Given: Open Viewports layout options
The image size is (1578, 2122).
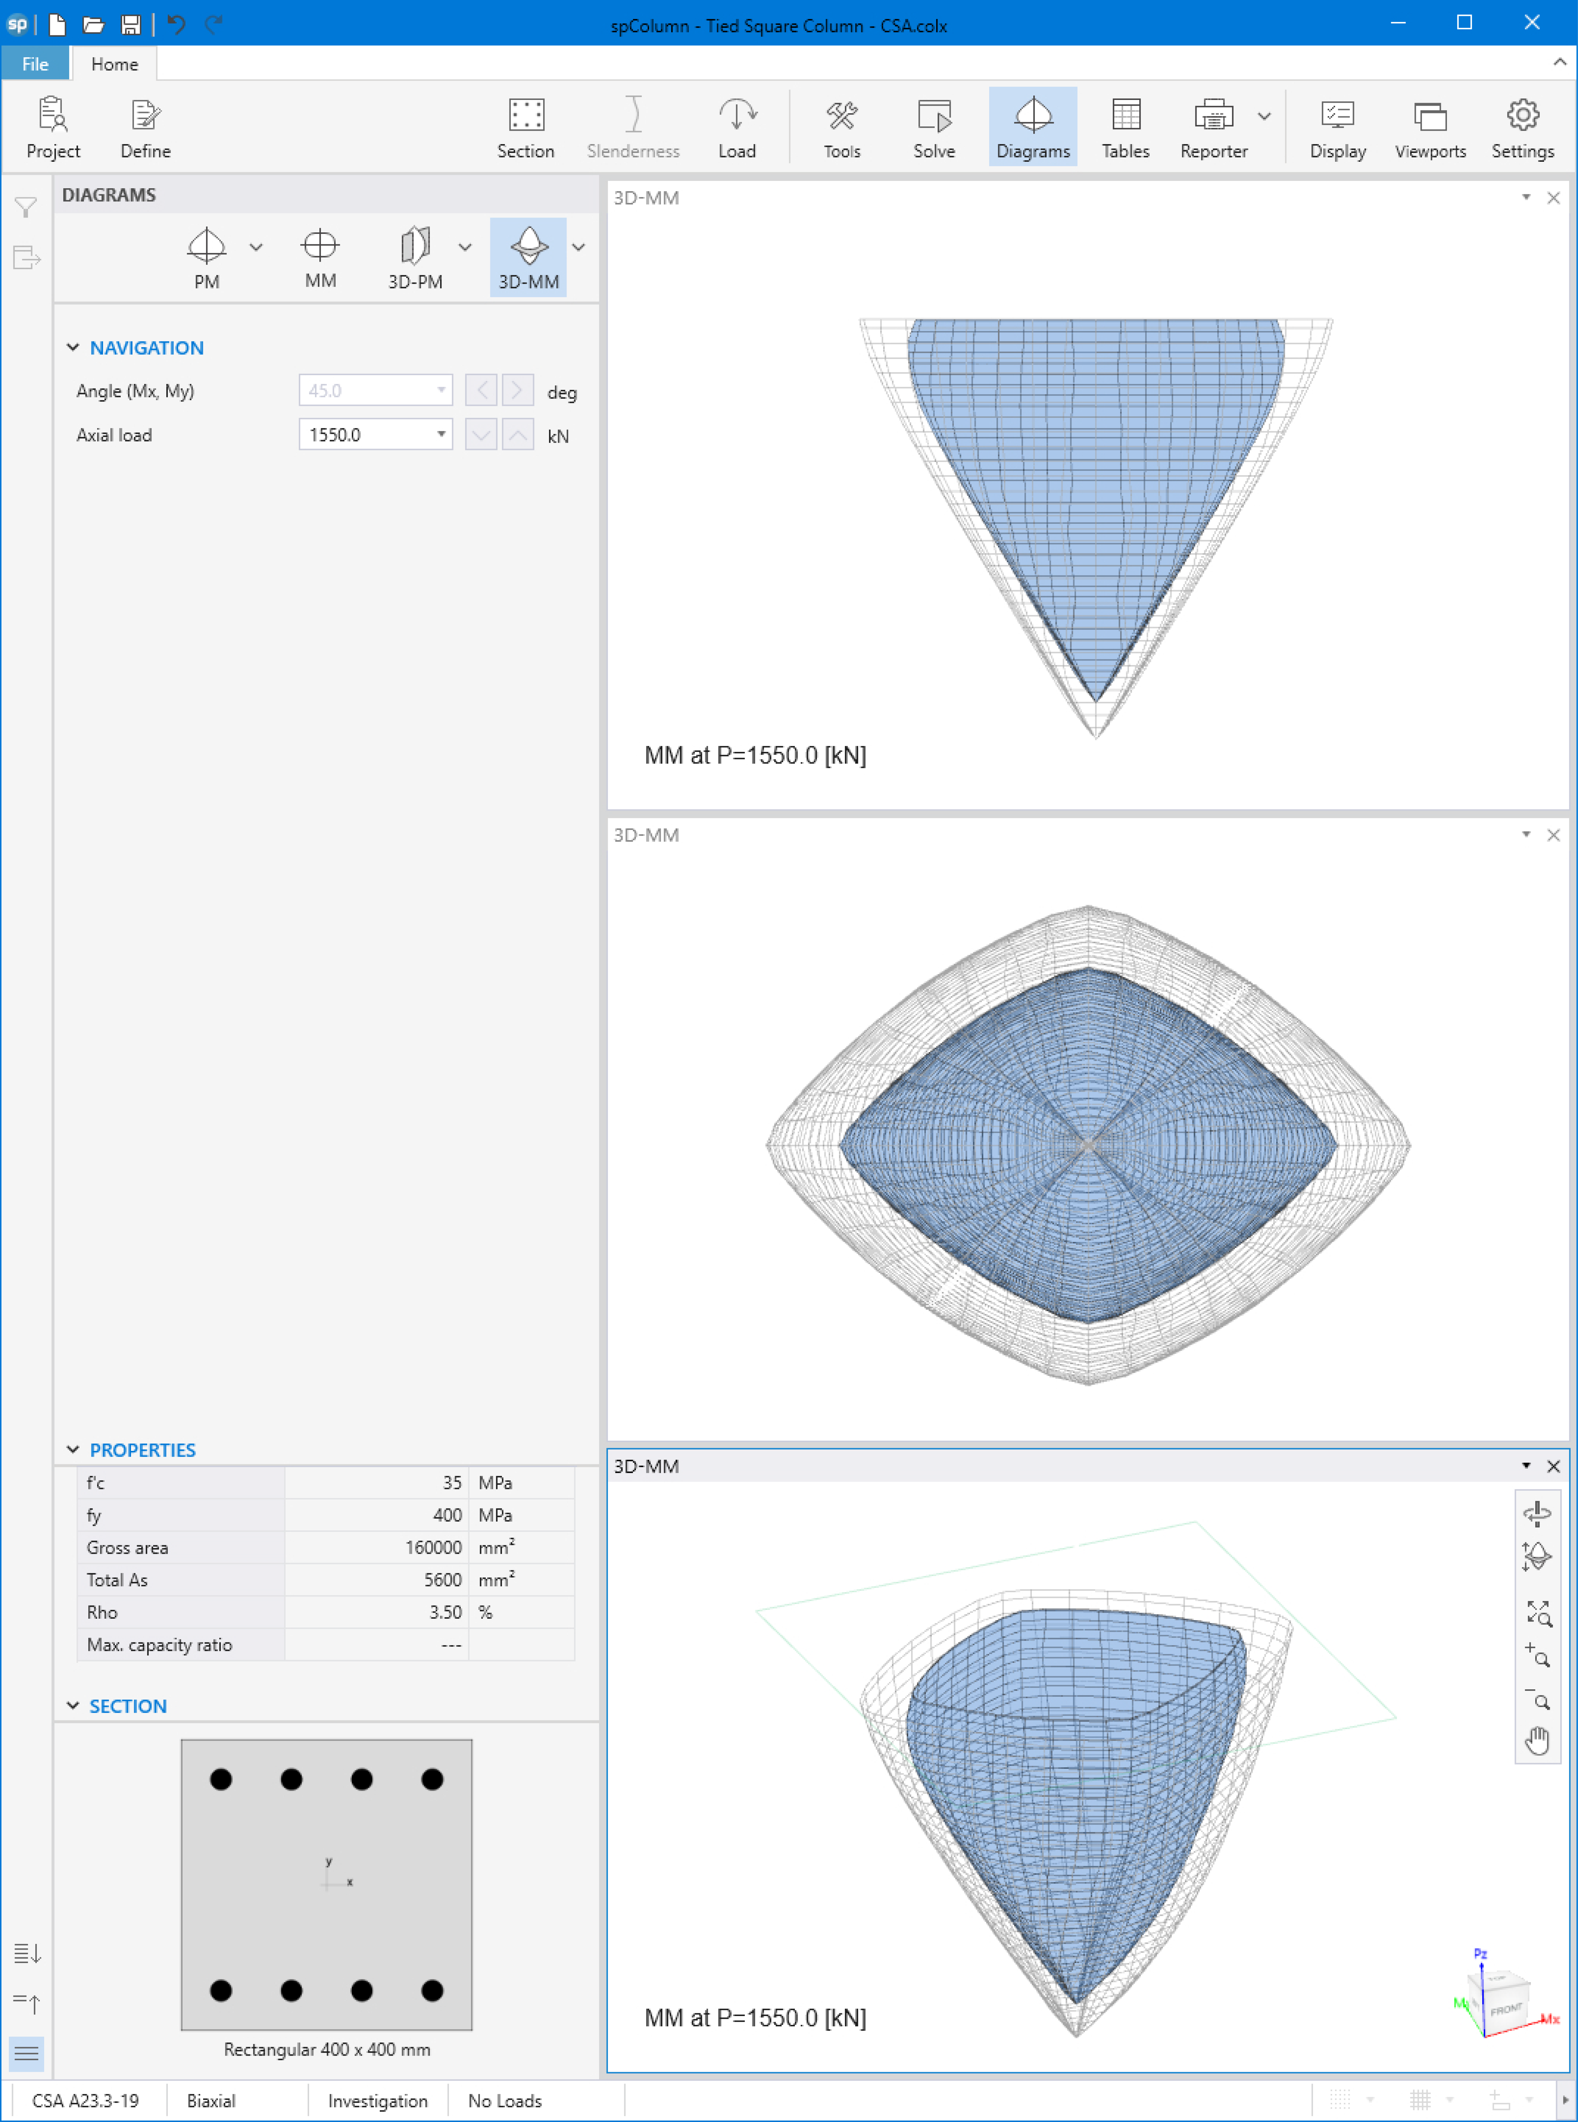Looking at the screenshot, I should pyautogui.click(x=1430, y=127).
